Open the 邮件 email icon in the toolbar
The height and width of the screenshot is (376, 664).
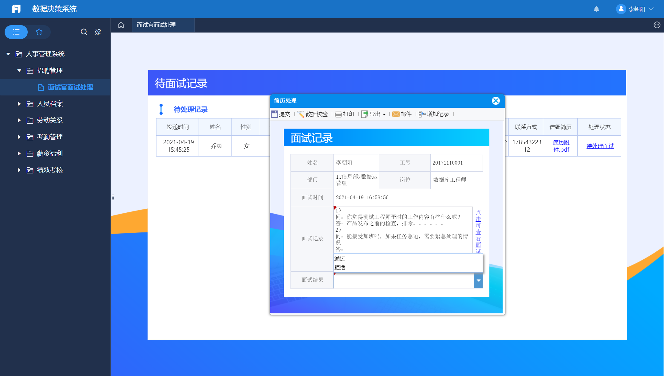click(x=401, y=114)
